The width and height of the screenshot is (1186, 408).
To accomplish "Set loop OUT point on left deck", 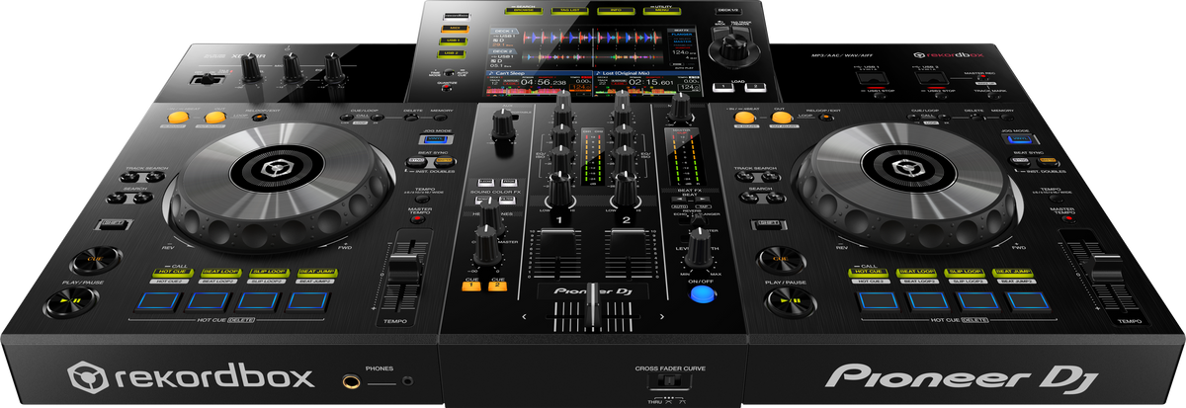I will 213,119.
